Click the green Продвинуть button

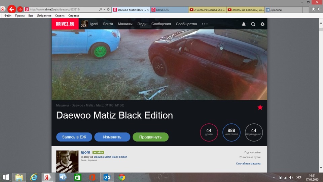click(x=150, y=137)
